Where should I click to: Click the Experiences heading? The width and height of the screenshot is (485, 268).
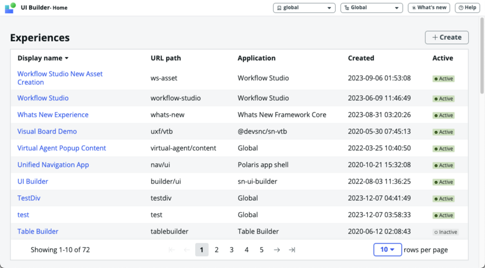click(x=40, y=38)
